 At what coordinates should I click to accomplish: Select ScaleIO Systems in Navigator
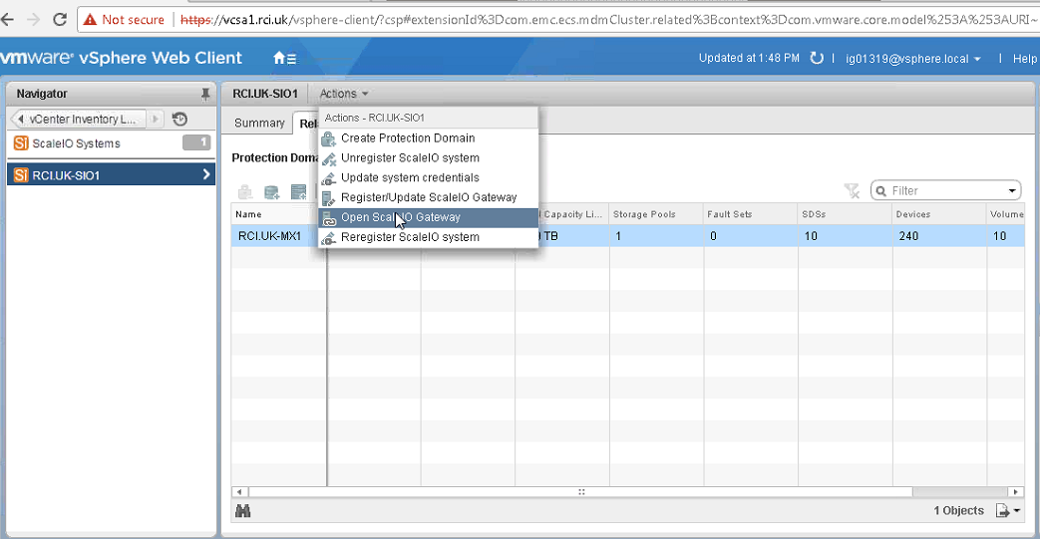pos(112,143)
